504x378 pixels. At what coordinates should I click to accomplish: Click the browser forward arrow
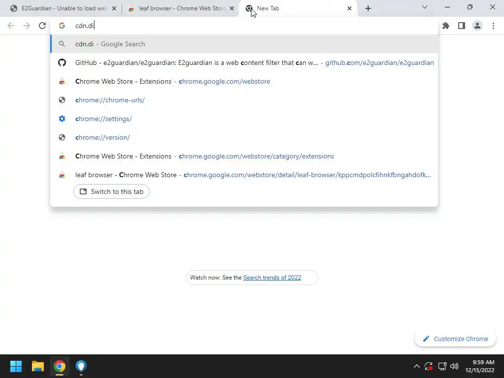pos(27,26)
